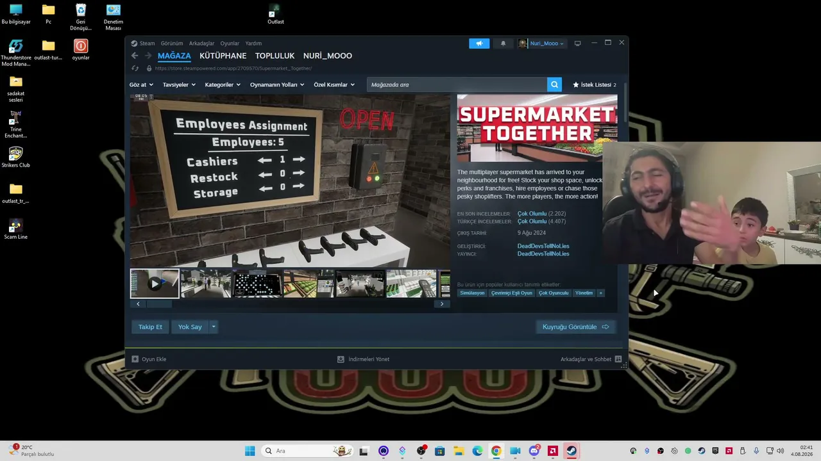This screenshot has height=461, width=821.
Task: Click the Mağazada ara search field
Action: [457, 85]
